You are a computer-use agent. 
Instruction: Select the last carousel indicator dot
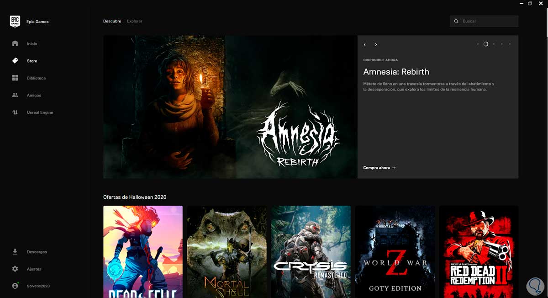[x=510, y=44]
